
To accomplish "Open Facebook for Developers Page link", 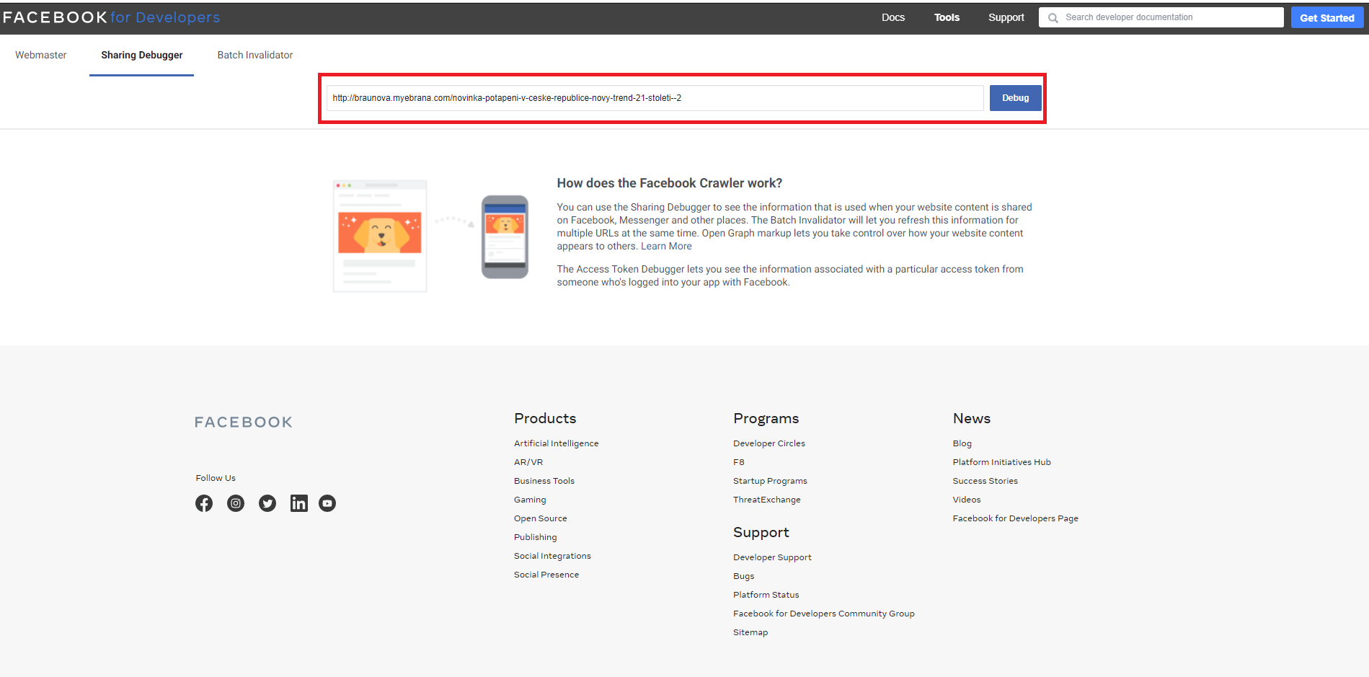I will (1016, 518).
